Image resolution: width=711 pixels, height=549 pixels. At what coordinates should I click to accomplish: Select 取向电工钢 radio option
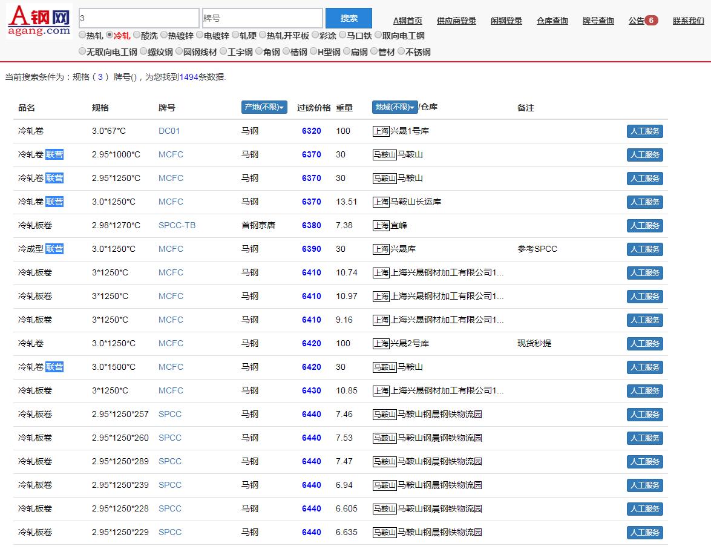(378, 35)
